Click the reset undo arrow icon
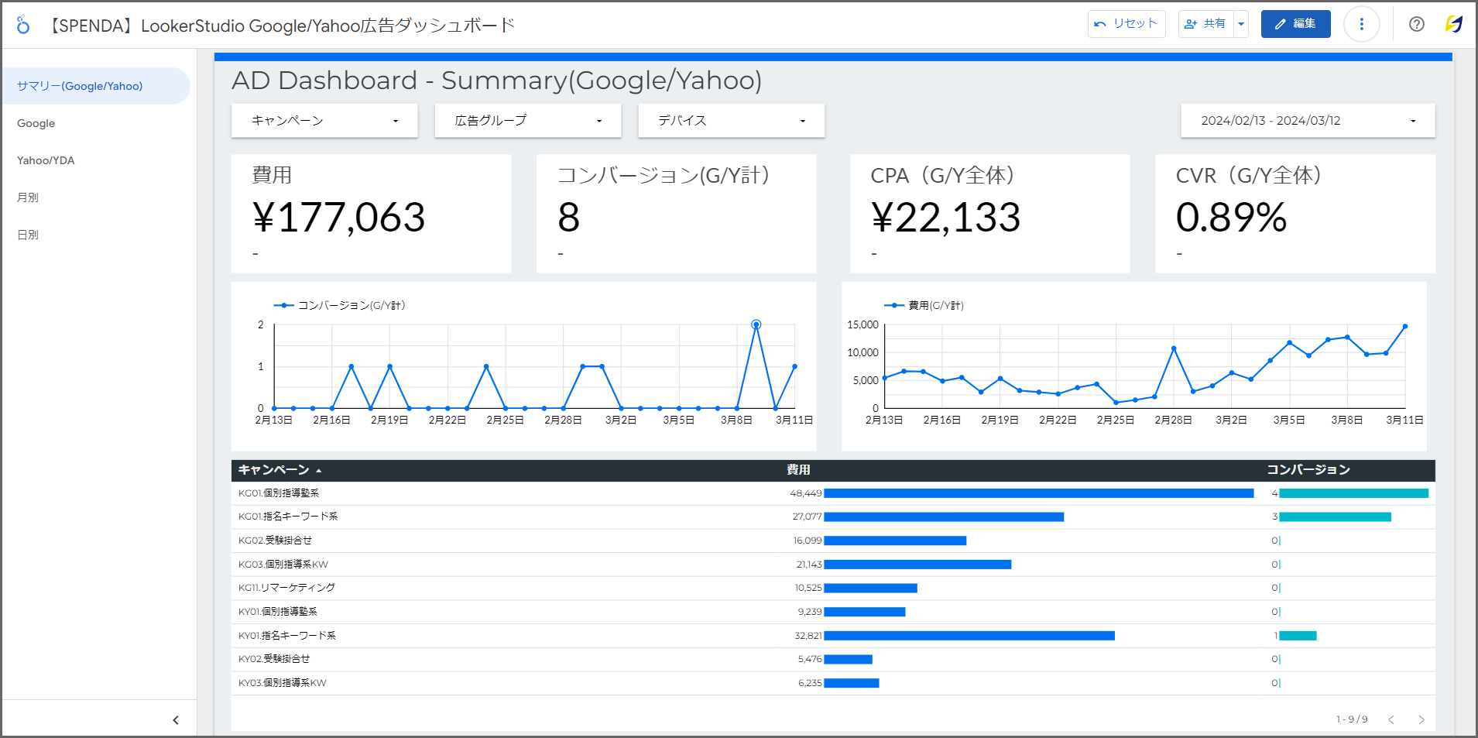 [1101, 23]
